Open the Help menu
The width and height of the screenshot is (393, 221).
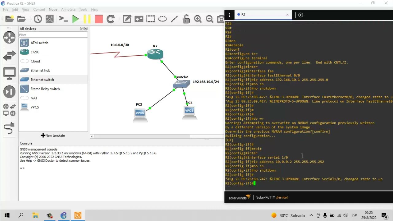[x=95, y=10]
